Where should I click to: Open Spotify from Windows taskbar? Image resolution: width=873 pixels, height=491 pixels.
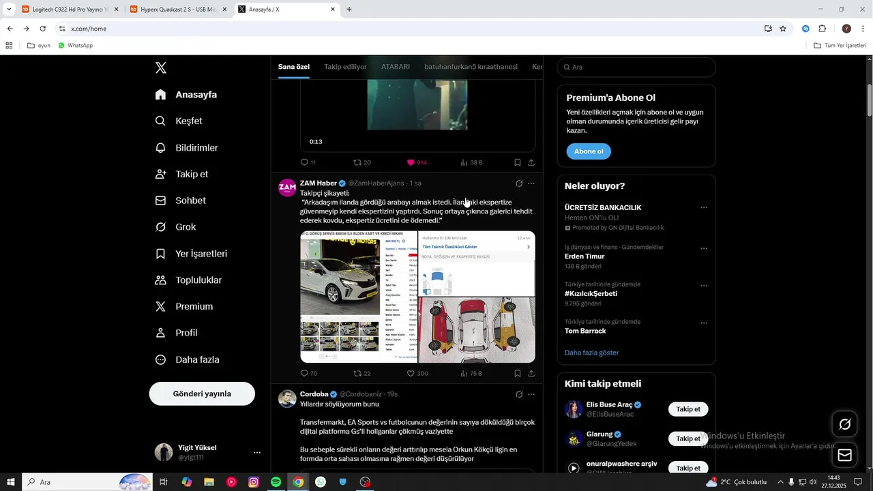tap(276, 482)
